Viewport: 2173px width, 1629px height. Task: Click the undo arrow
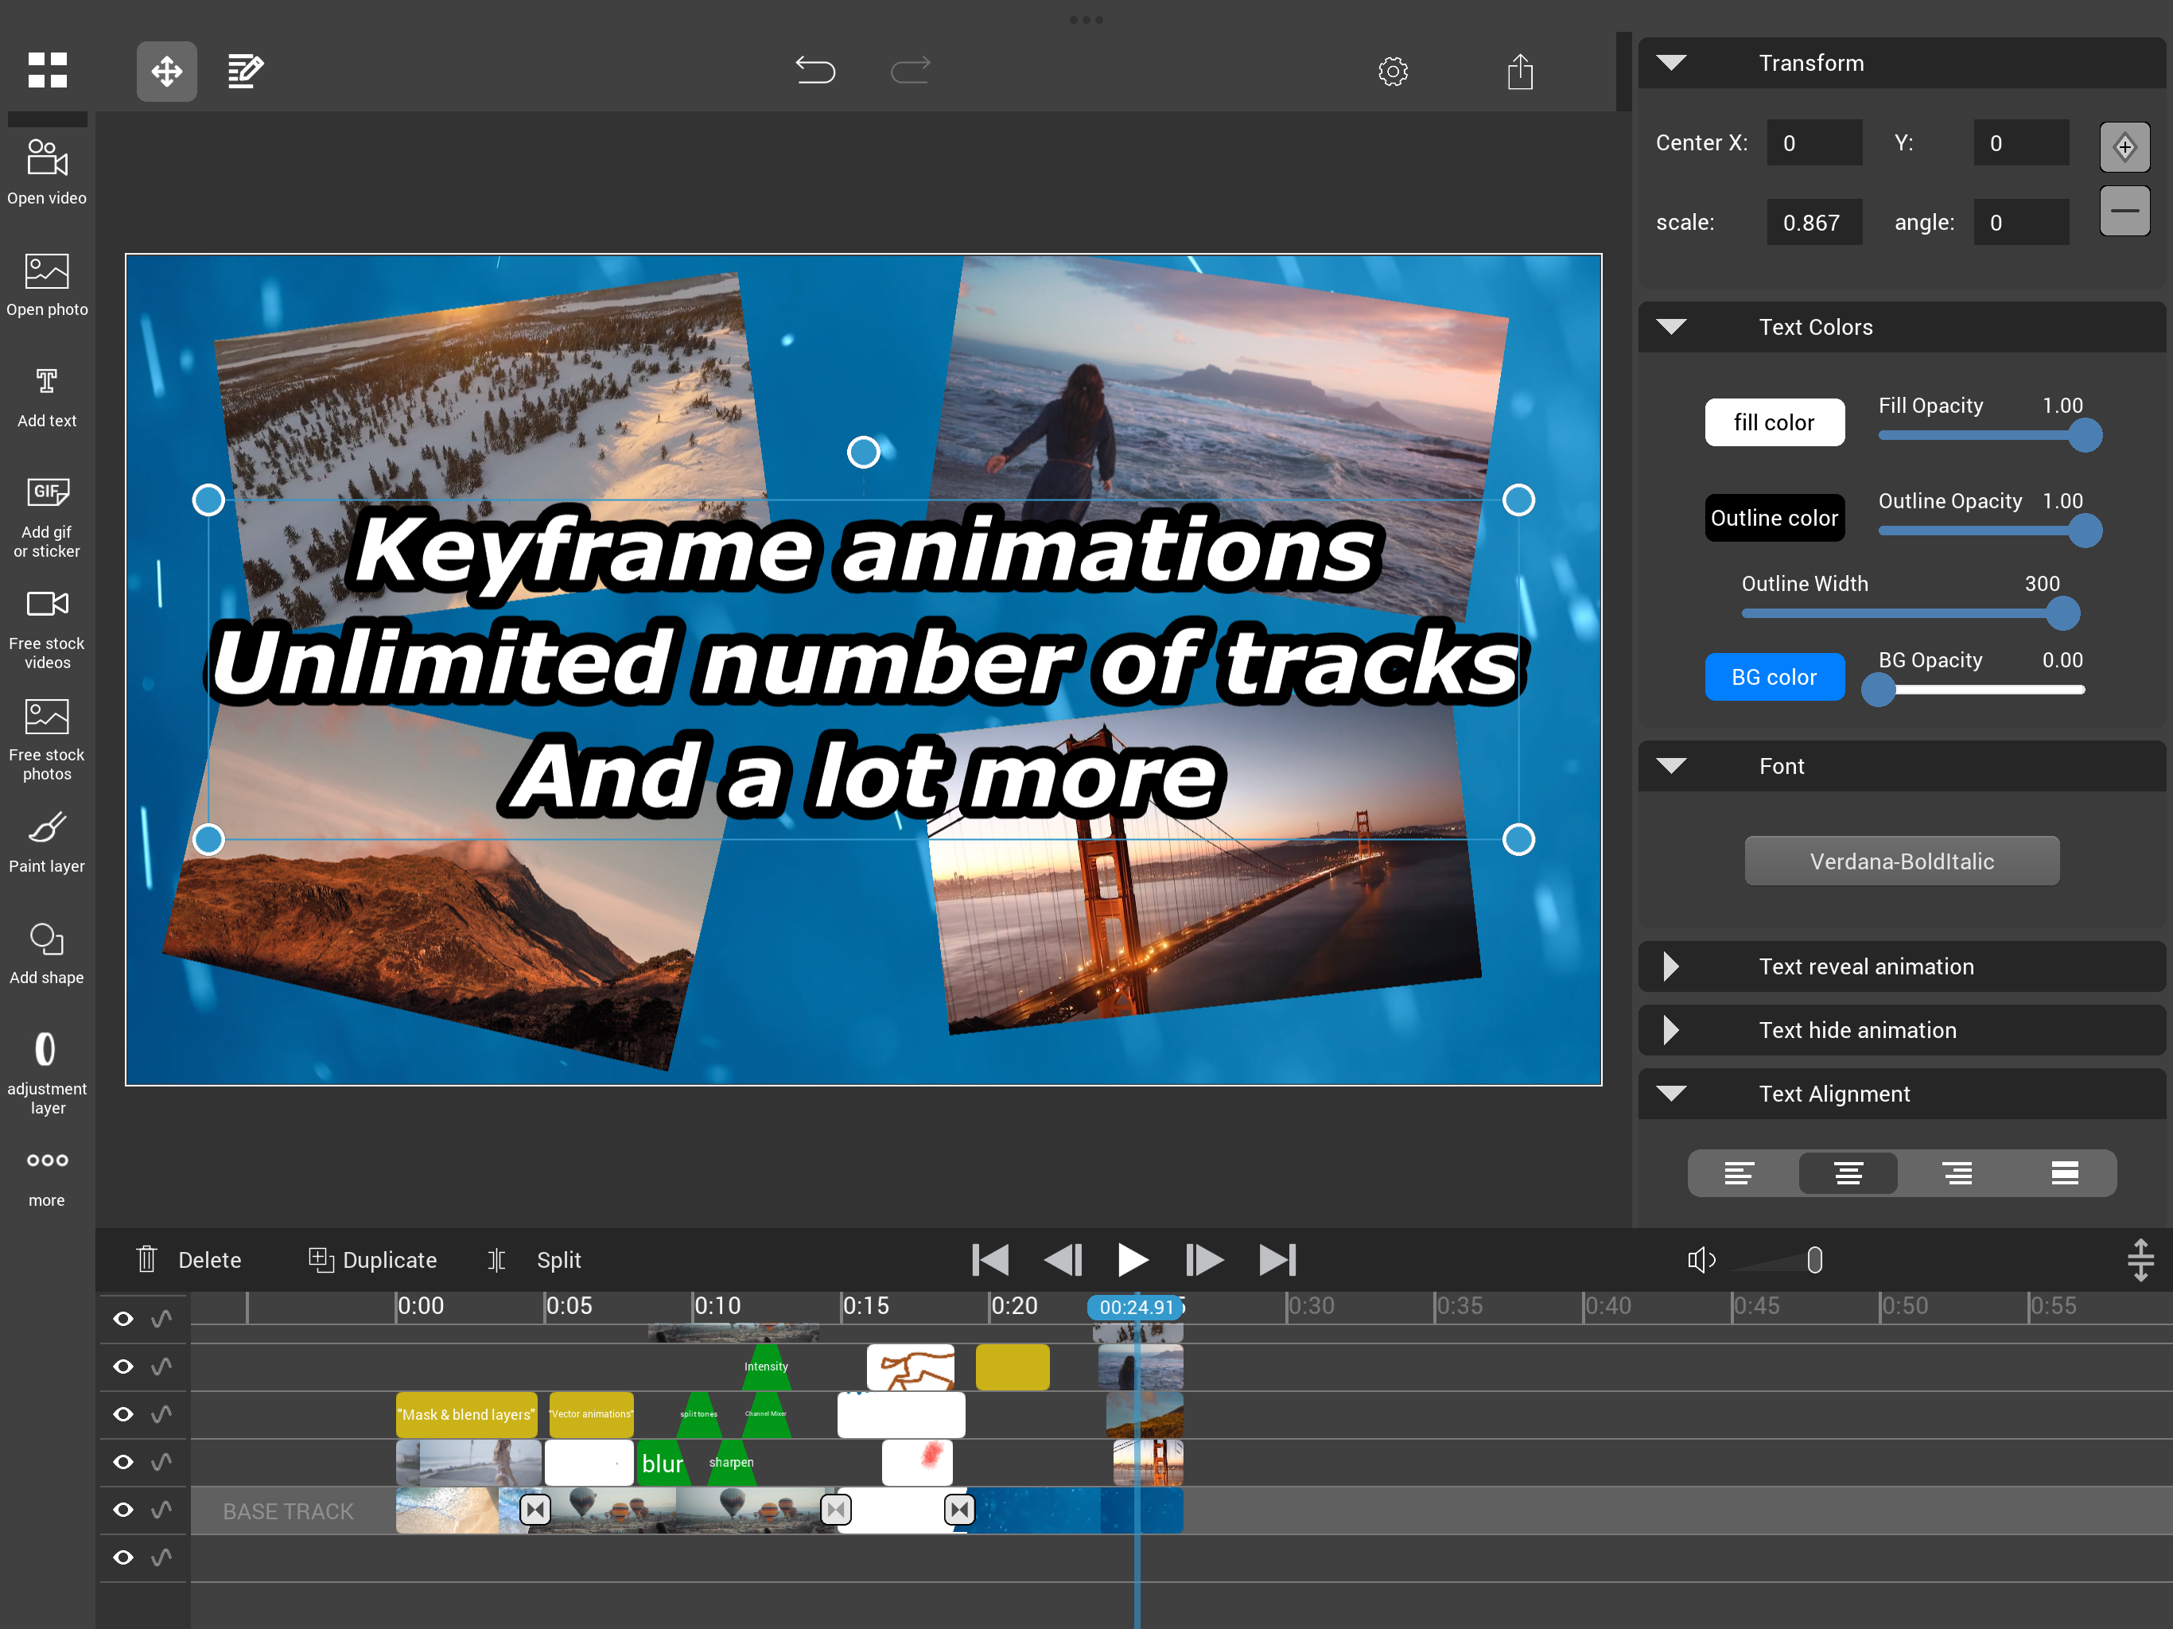click(x=814, y=71)
